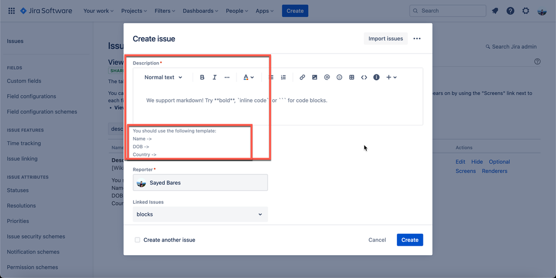Image resolution: width=556 pixels, height=278 pixels.
Task: Click the Renderers link
Action: pyautogui.click(x=494, y=171)
